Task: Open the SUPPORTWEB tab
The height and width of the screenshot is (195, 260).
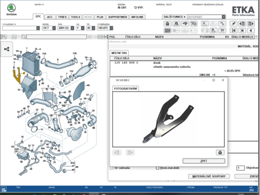Action: pos(117,17)
